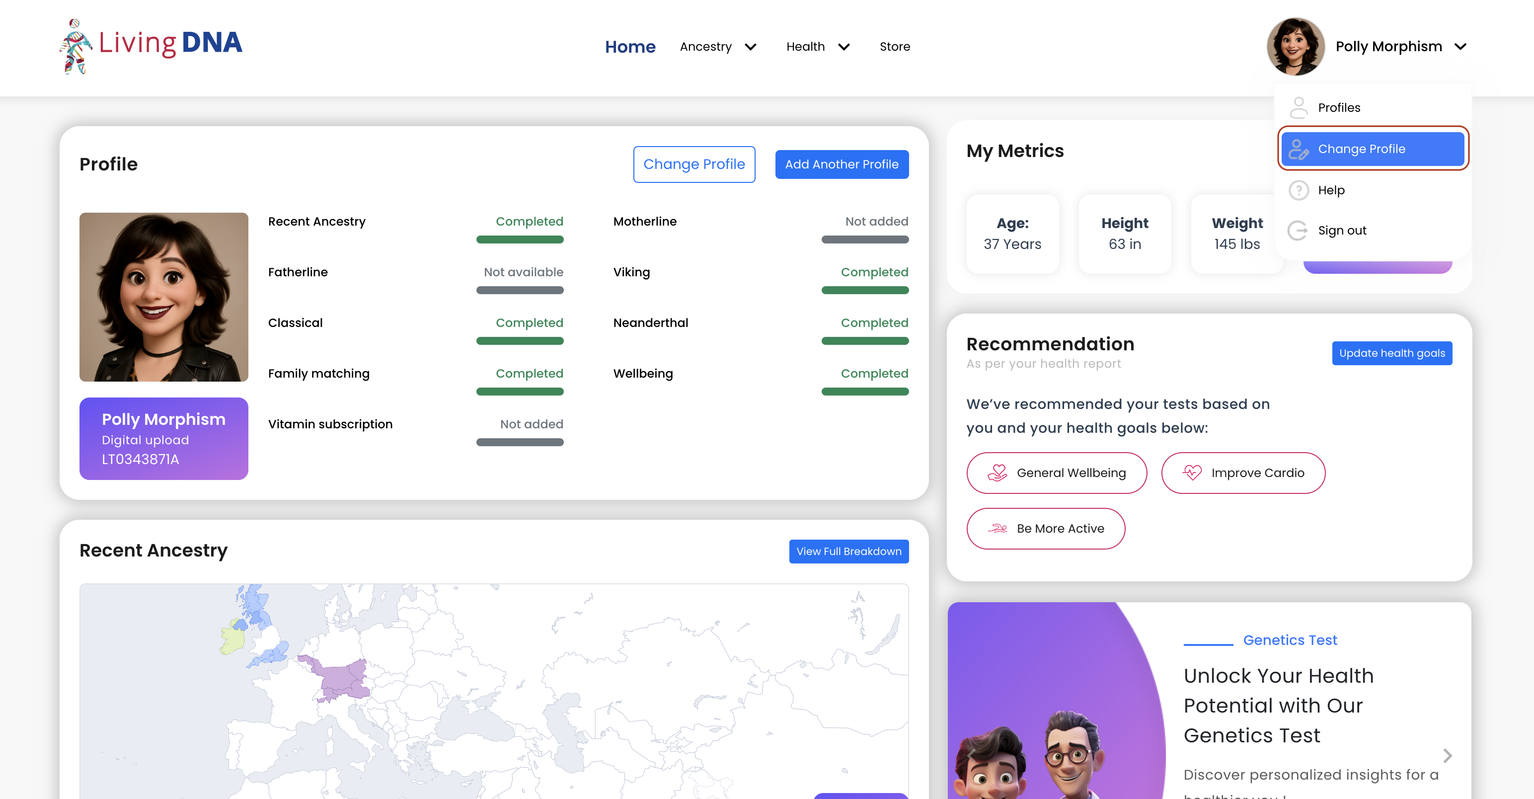Select the General Wellbeing goal pill

(x=1057, y=473)
